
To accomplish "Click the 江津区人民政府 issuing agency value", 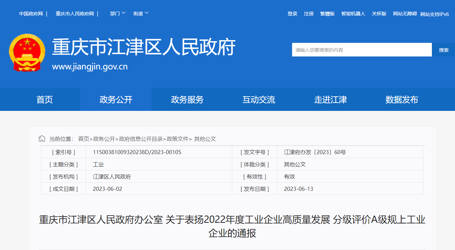I will coord(112,177).
